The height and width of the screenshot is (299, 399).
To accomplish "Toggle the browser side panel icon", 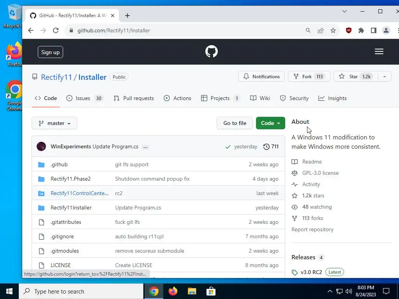I will (374, 30).
